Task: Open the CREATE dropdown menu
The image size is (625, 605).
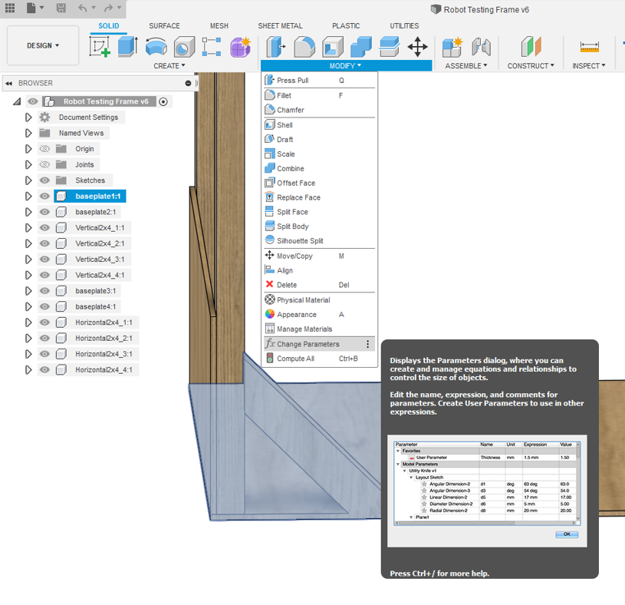Action: (169, 66)
